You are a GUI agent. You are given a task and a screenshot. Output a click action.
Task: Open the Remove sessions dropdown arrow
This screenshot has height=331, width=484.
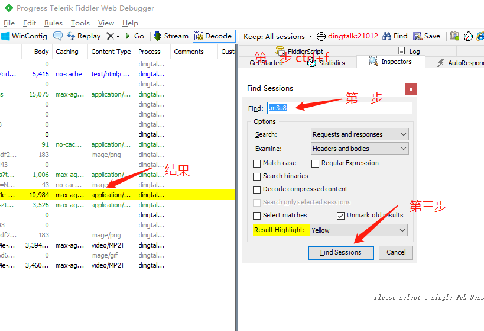(118, 37)
